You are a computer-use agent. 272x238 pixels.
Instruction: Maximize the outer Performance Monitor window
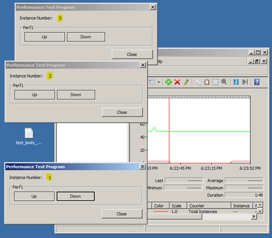(x=258, y=52)
